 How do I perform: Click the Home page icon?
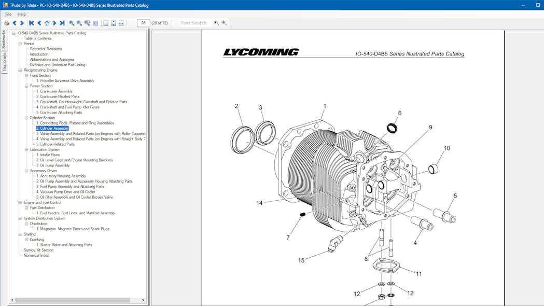tap(47, 23)
